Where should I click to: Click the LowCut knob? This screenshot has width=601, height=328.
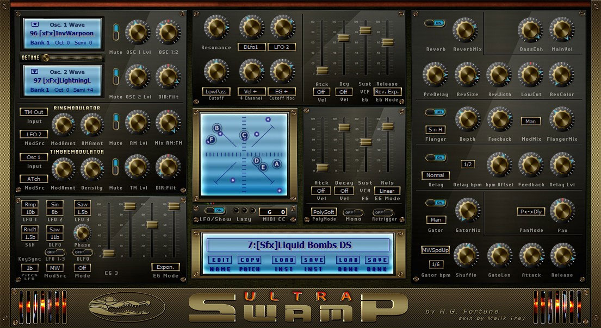530,74
